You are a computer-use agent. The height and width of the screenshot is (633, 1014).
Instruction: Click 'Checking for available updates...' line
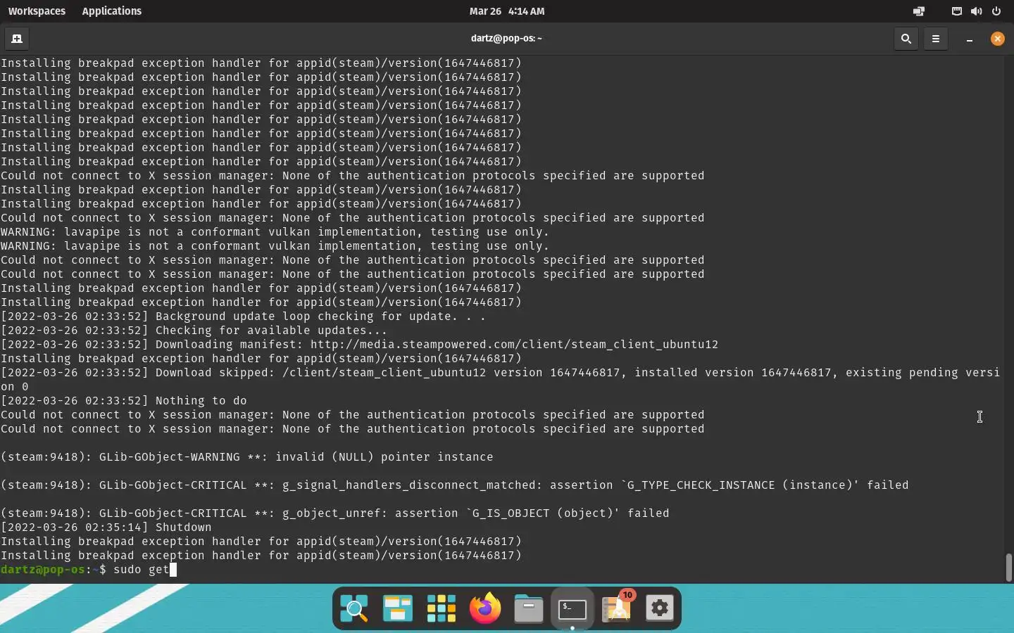coord(194,331)
